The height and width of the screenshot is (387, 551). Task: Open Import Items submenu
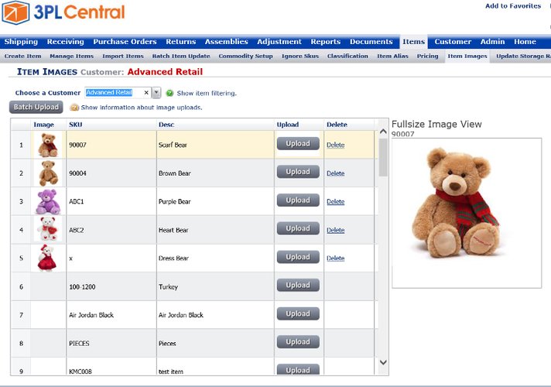[x=123, y=56]
